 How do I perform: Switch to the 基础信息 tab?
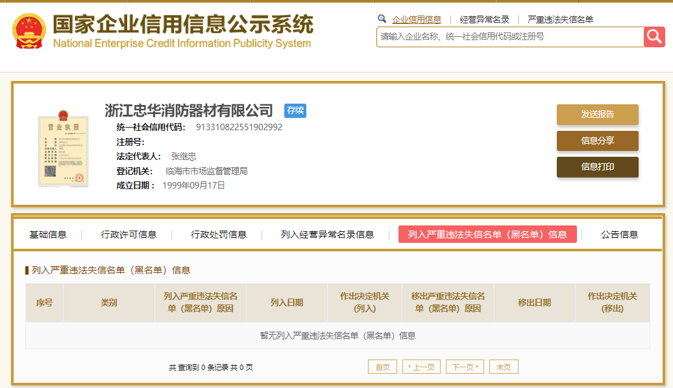[x=47, y=234]
